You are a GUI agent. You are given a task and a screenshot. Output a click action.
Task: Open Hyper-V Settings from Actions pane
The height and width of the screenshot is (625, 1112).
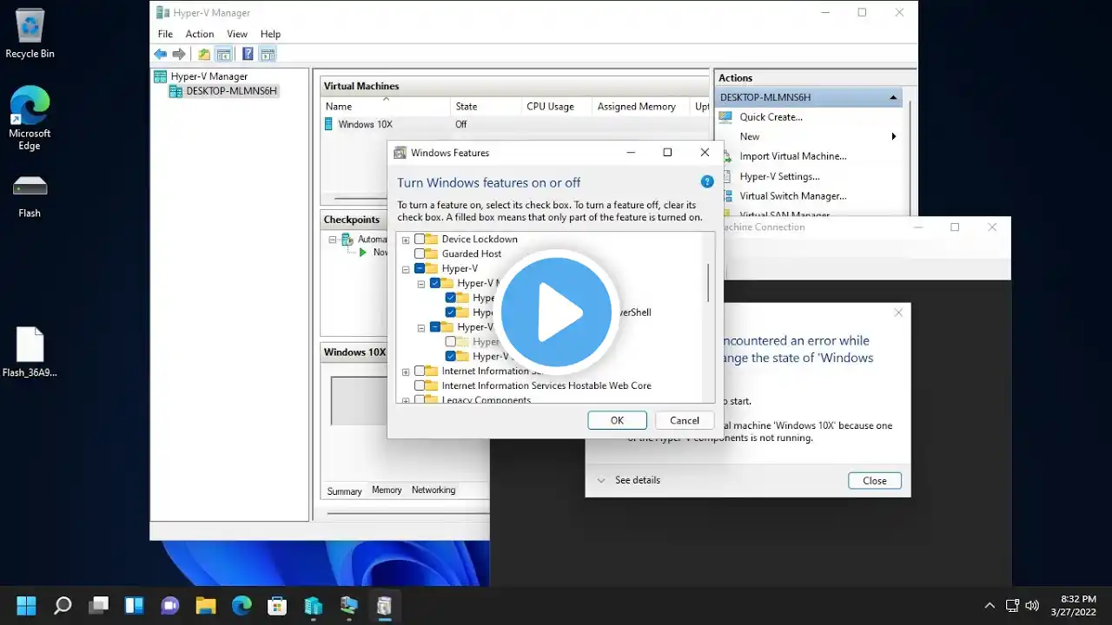click(x=779, y=176)
